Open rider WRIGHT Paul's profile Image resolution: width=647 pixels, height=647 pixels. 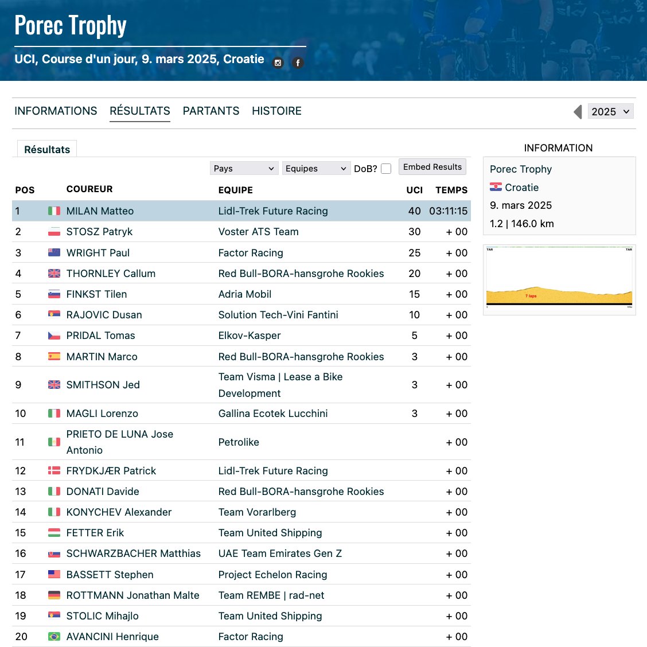[98, 252]
